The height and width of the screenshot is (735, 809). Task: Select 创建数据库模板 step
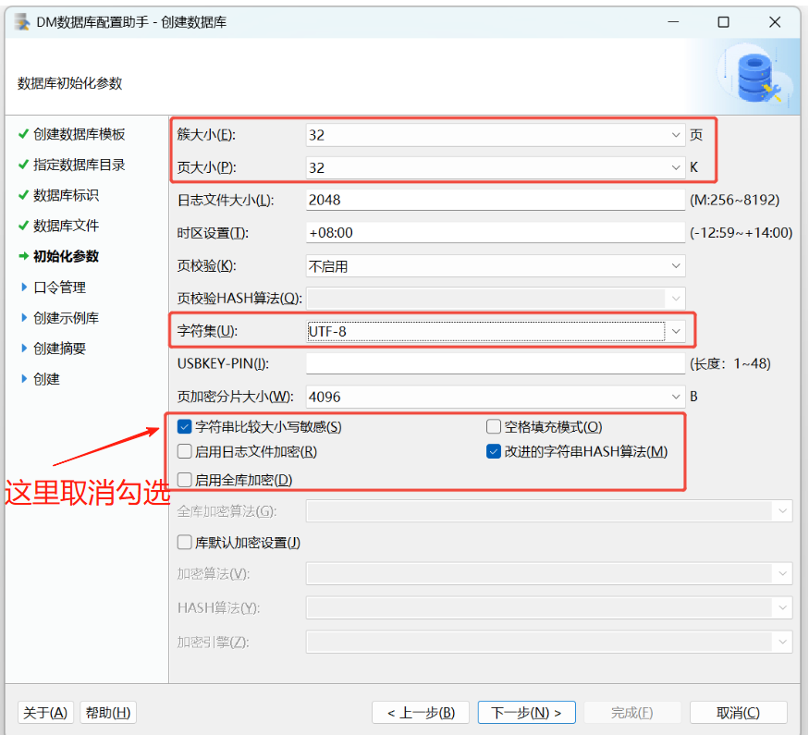click(79, 134)
